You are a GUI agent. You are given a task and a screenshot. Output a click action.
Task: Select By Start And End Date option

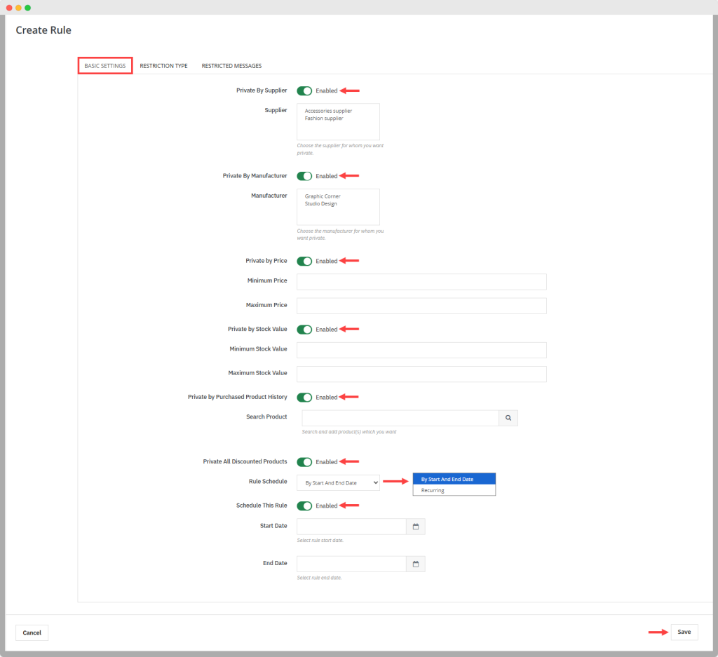click(447, 479)
